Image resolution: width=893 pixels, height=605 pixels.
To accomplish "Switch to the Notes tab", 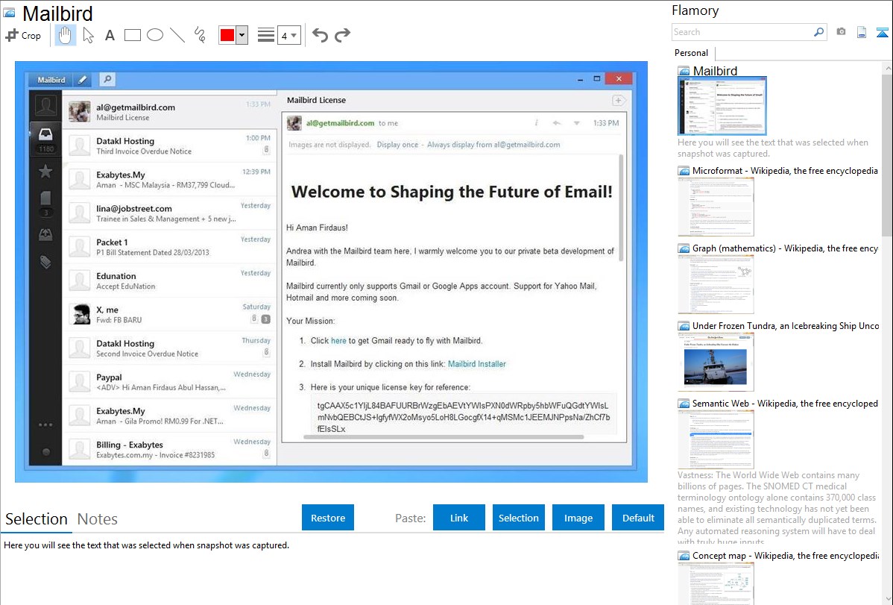I will click(98, 519).
